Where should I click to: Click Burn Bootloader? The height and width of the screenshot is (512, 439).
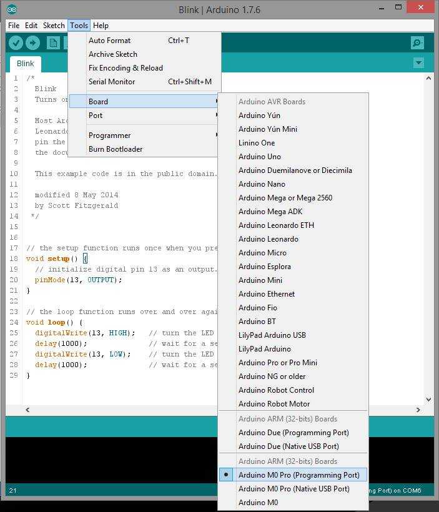coord(116,149)
